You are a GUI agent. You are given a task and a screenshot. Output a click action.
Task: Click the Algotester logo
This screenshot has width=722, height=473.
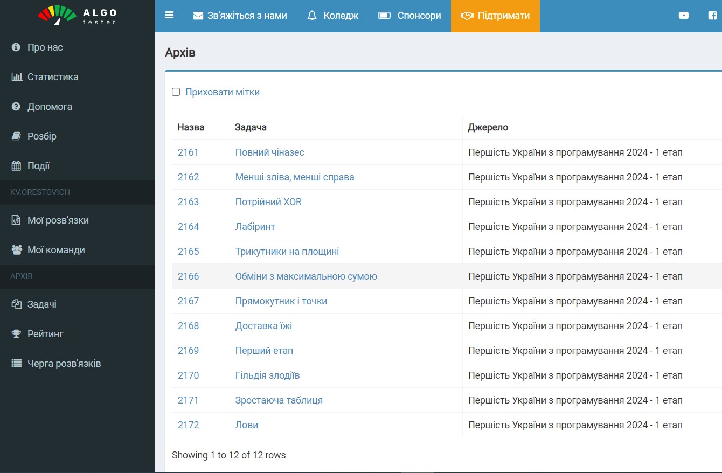click(77, 16)
